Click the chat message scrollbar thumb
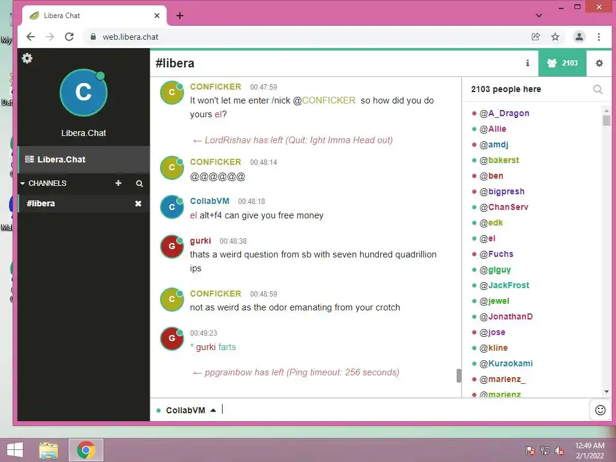This screenshot has width=616, height=462. point(458,375)
